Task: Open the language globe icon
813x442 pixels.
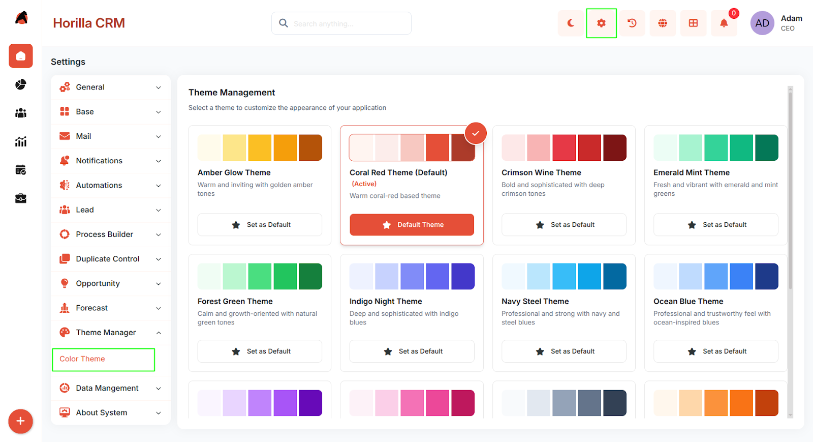Action: coord(663,23)
